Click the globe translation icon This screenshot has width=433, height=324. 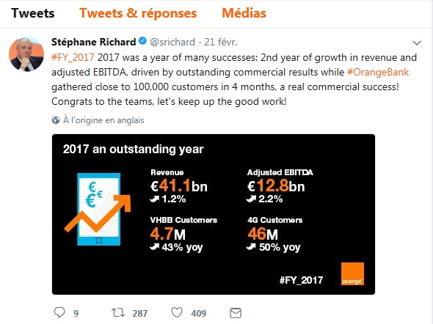pos(56,120)
